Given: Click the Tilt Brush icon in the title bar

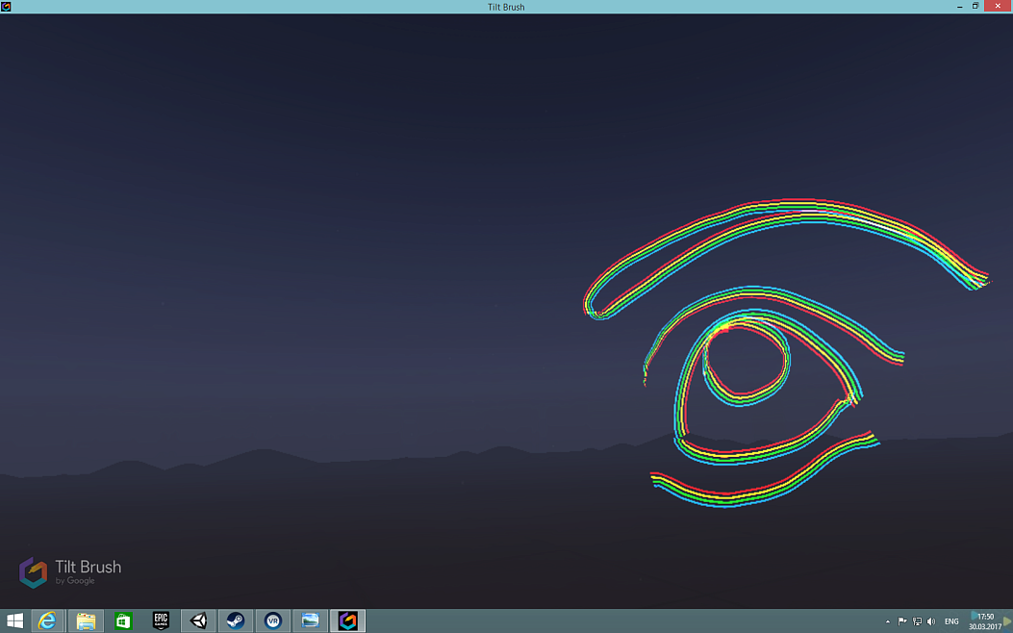Looking at the screenshot, I should (x=6, y=7).
